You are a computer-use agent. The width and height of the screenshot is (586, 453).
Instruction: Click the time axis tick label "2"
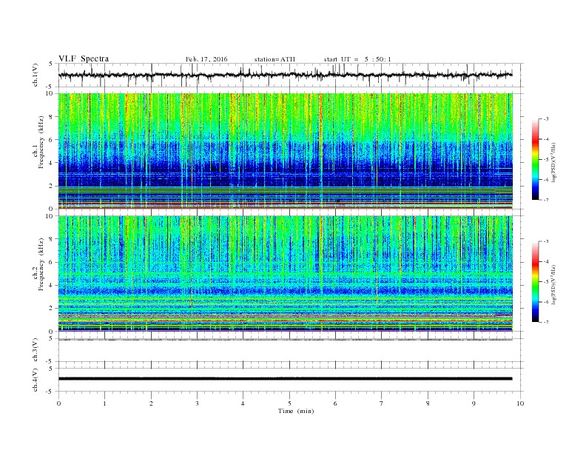pos(151,403)
